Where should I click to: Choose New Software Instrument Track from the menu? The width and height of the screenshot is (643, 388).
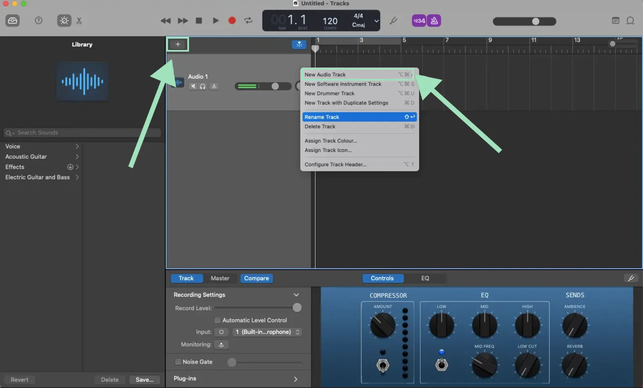[x=343, y=84]
